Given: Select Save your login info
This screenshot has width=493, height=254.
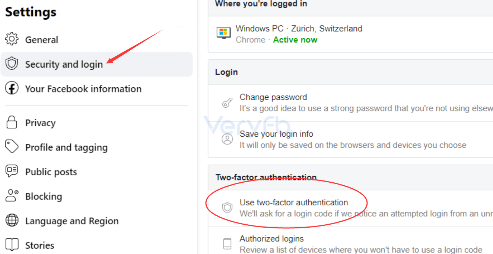Looking at the screenshot, I should pos(350,139).
